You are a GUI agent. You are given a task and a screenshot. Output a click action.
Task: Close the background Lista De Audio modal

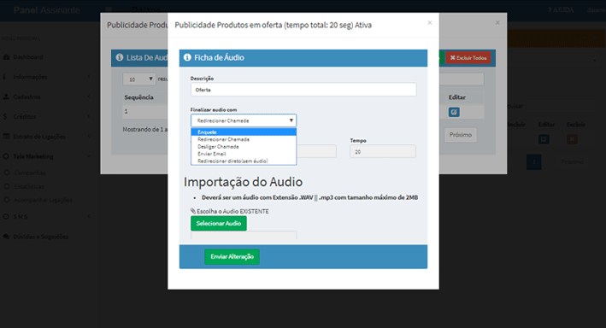pos(497,23)
